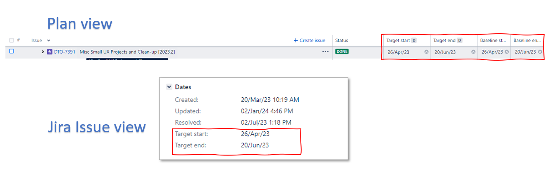Open the Issue column dropdown chevron

48,40
